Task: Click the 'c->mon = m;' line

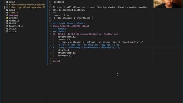Action: point(64,39)
